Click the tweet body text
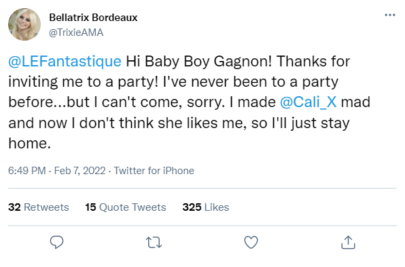This screenshot has height=267, width=405. (x=190, y=102)
